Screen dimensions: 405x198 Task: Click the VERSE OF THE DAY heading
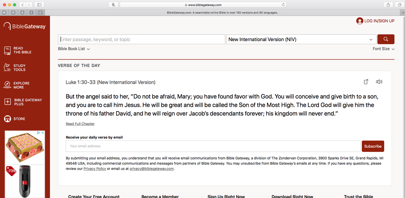[x=79, y=65]
